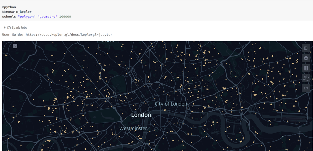Click the schools variable in code
This screenshot has height=151, width=313.
9,17
